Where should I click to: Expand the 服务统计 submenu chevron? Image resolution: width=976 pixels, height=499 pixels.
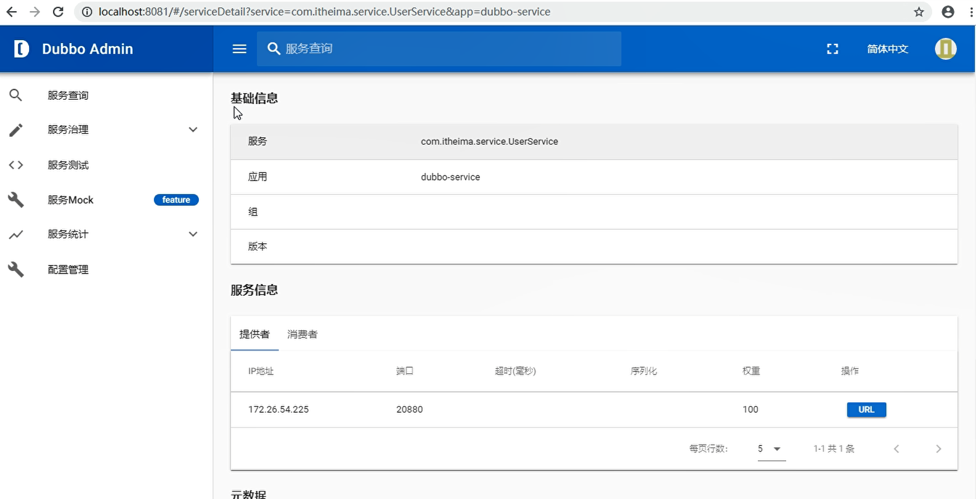(x=193, y=234)
